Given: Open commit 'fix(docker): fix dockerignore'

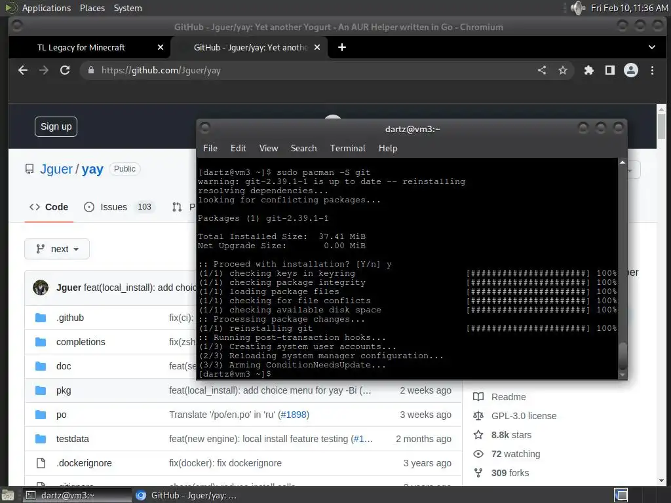Looking at the screenshot, I should click(x=225, y=463).
